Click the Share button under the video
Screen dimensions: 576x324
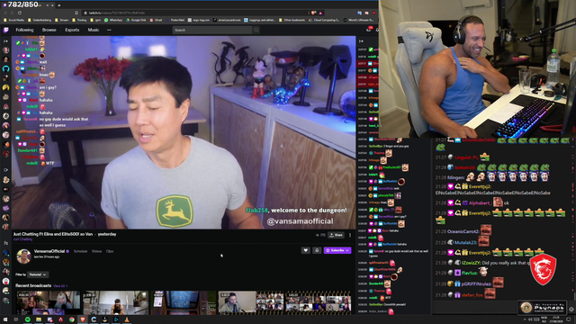pyautogui.click(x=336, y=235)
